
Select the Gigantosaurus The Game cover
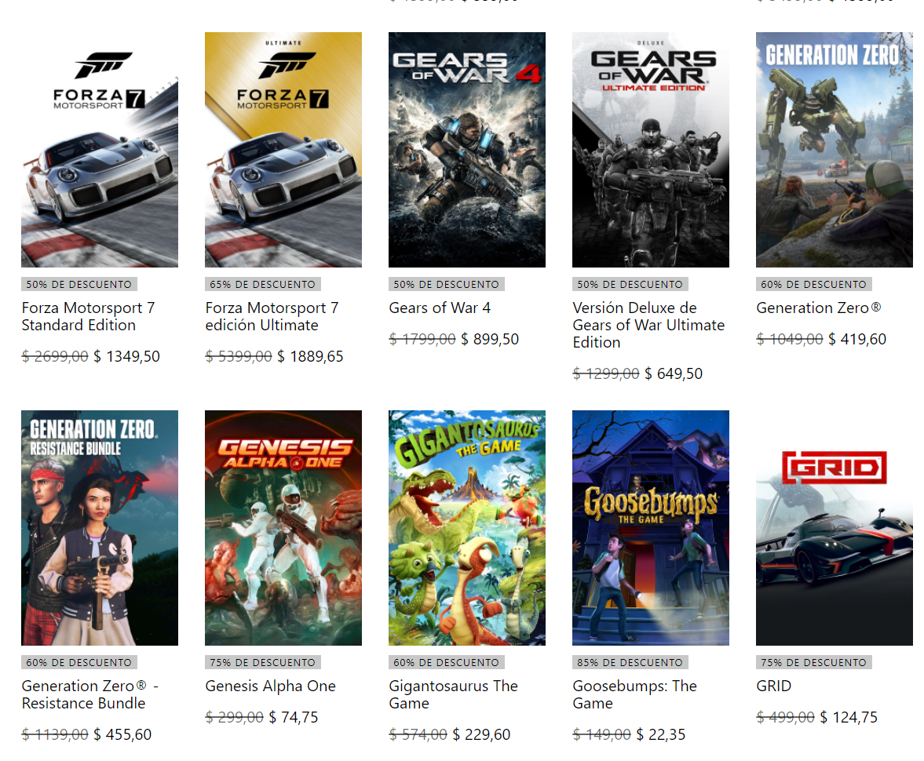click(467, 527)
